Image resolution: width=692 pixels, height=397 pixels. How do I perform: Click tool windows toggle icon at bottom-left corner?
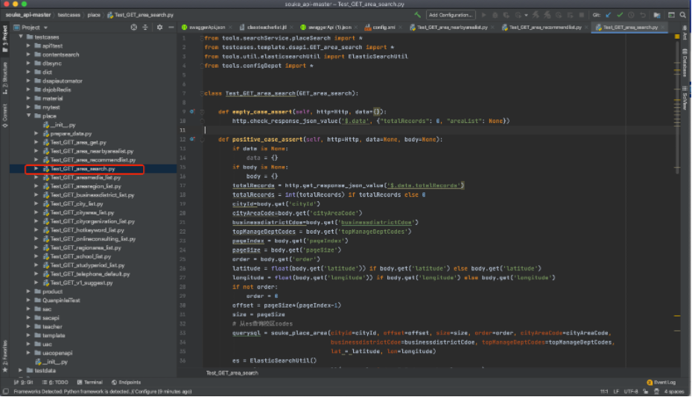6,392
